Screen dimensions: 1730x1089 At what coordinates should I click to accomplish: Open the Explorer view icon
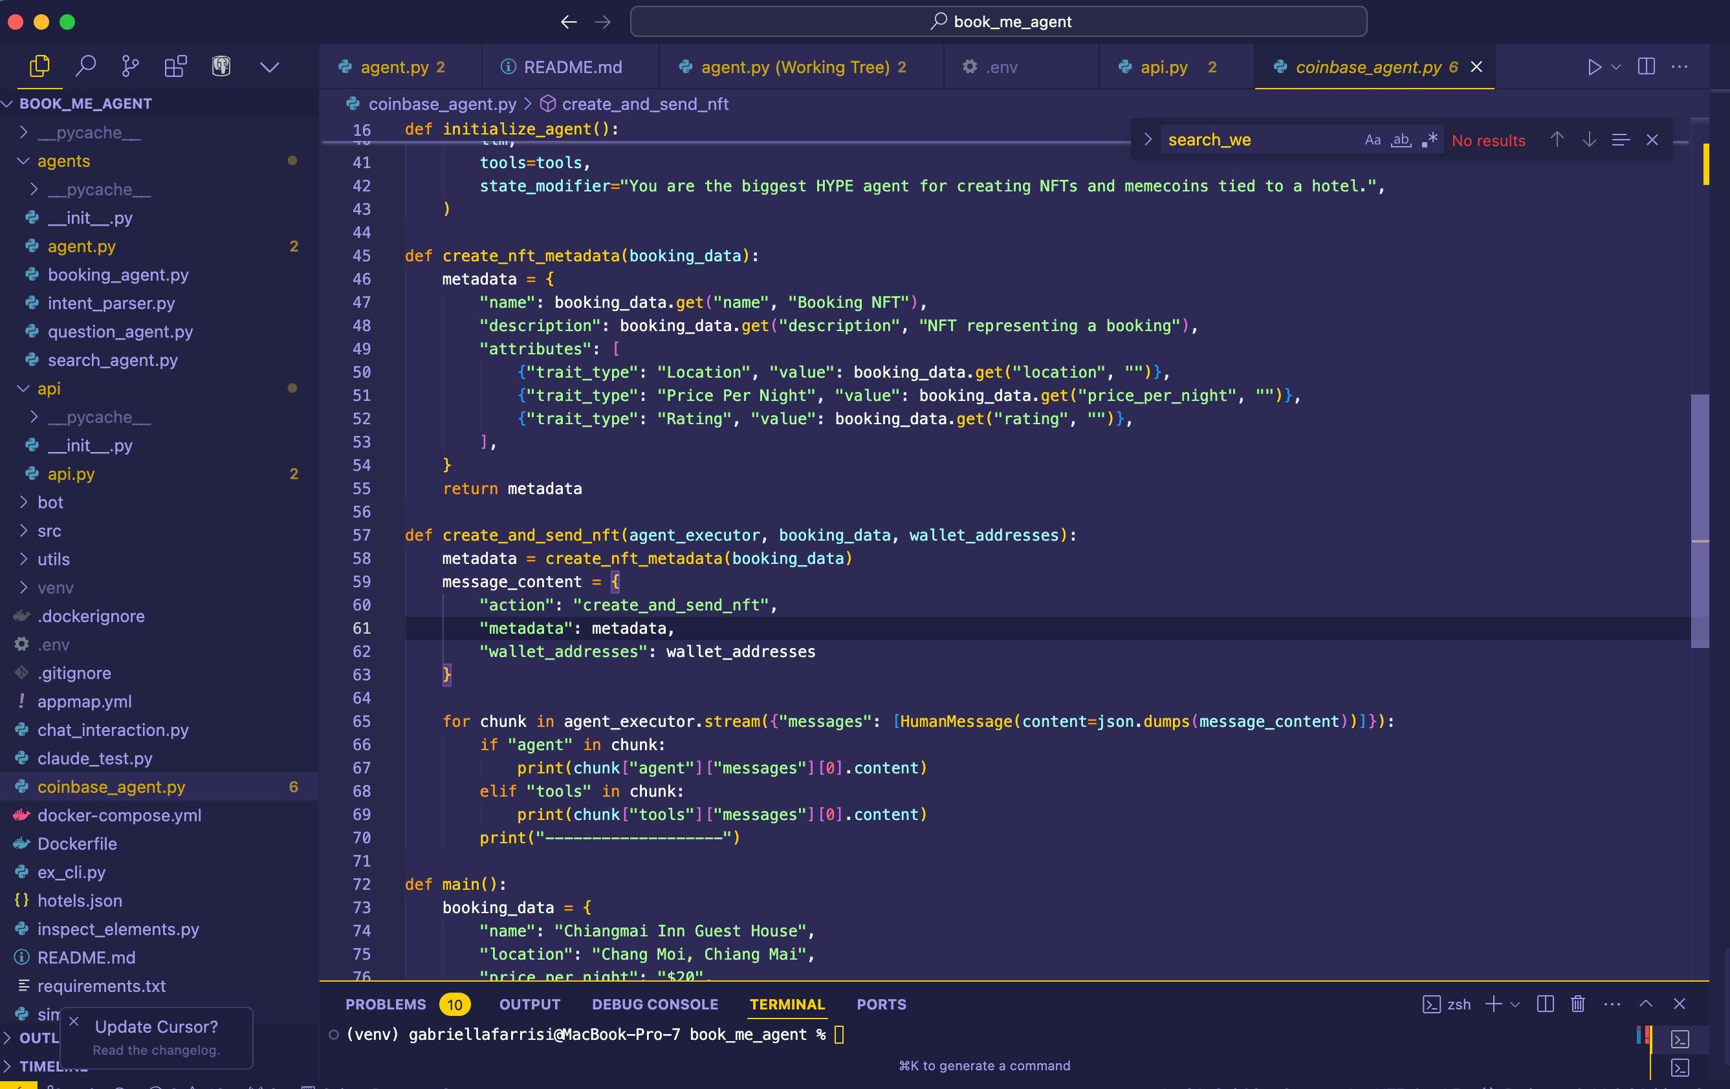tap(39, 67)
